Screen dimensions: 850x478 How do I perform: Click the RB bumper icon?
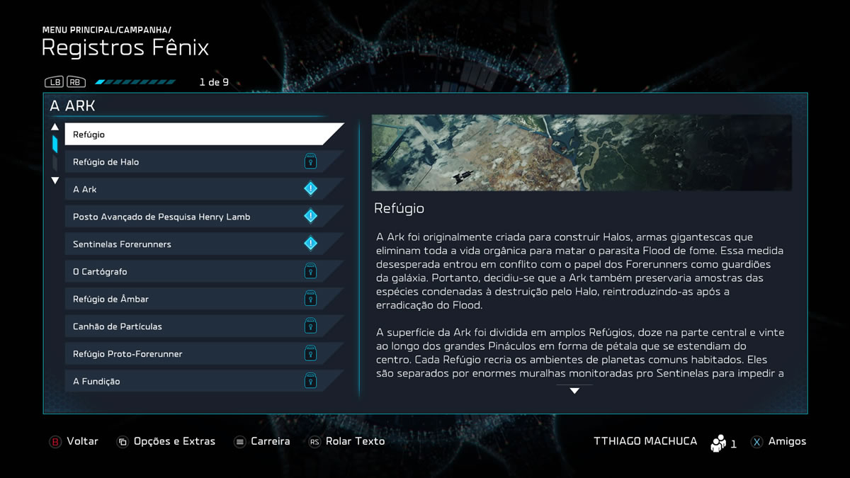76,82
